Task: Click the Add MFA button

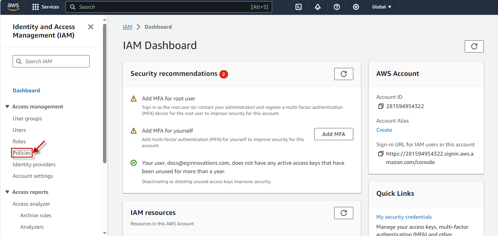Action: pos(334,134)
